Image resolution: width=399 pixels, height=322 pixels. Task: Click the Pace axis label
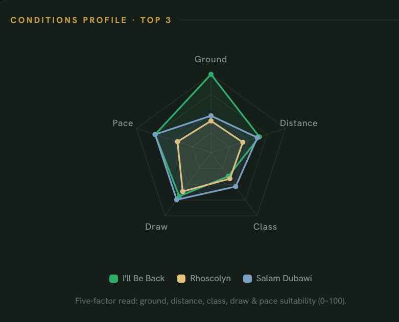click(x=123, y=123)
